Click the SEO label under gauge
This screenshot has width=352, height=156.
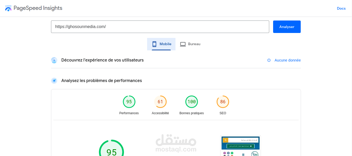223,113
